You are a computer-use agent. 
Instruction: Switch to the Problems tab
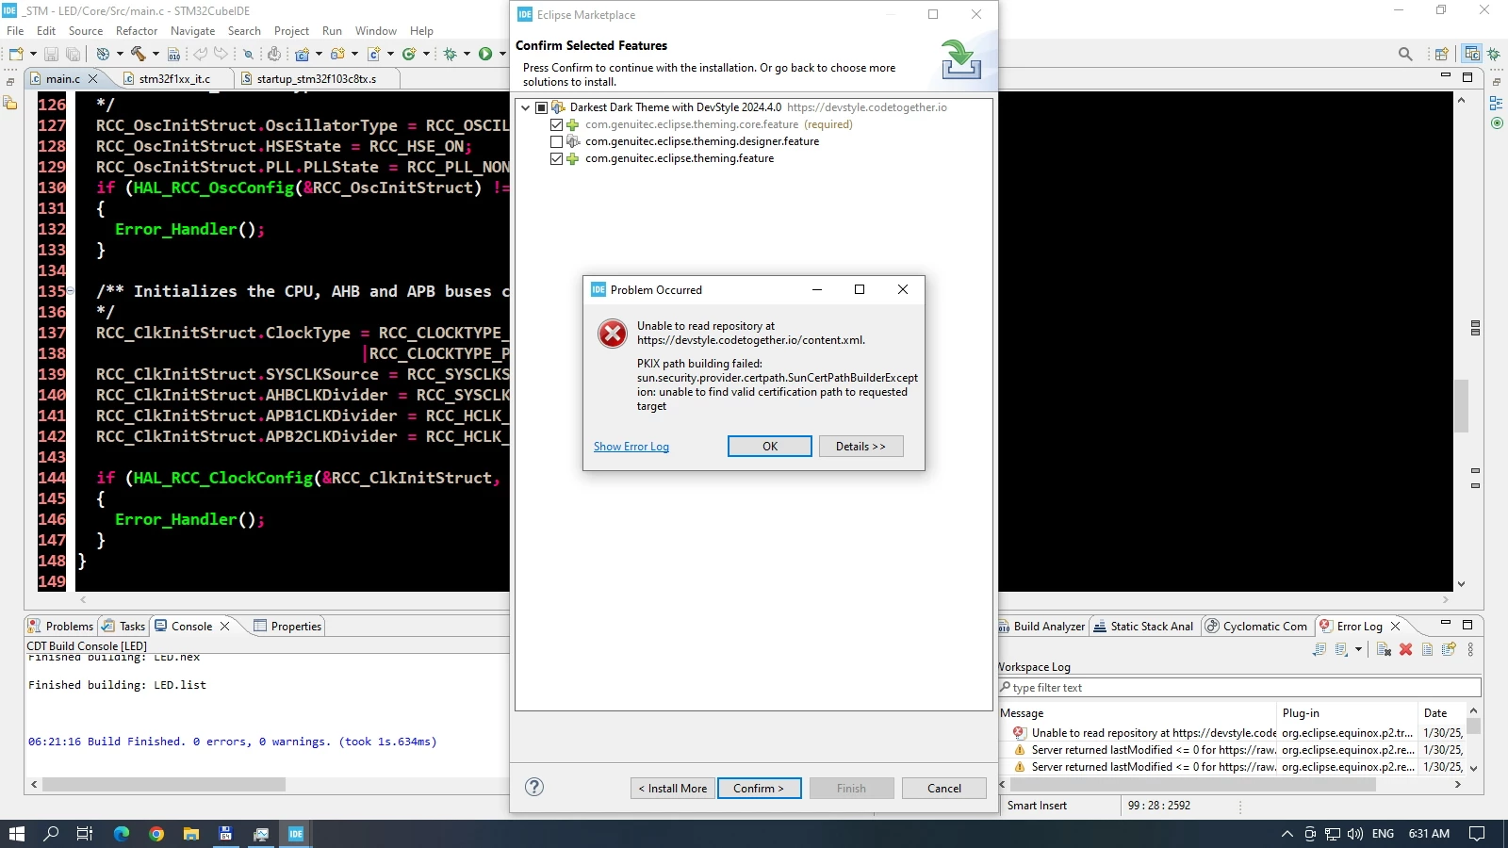(x=60, y=626)
